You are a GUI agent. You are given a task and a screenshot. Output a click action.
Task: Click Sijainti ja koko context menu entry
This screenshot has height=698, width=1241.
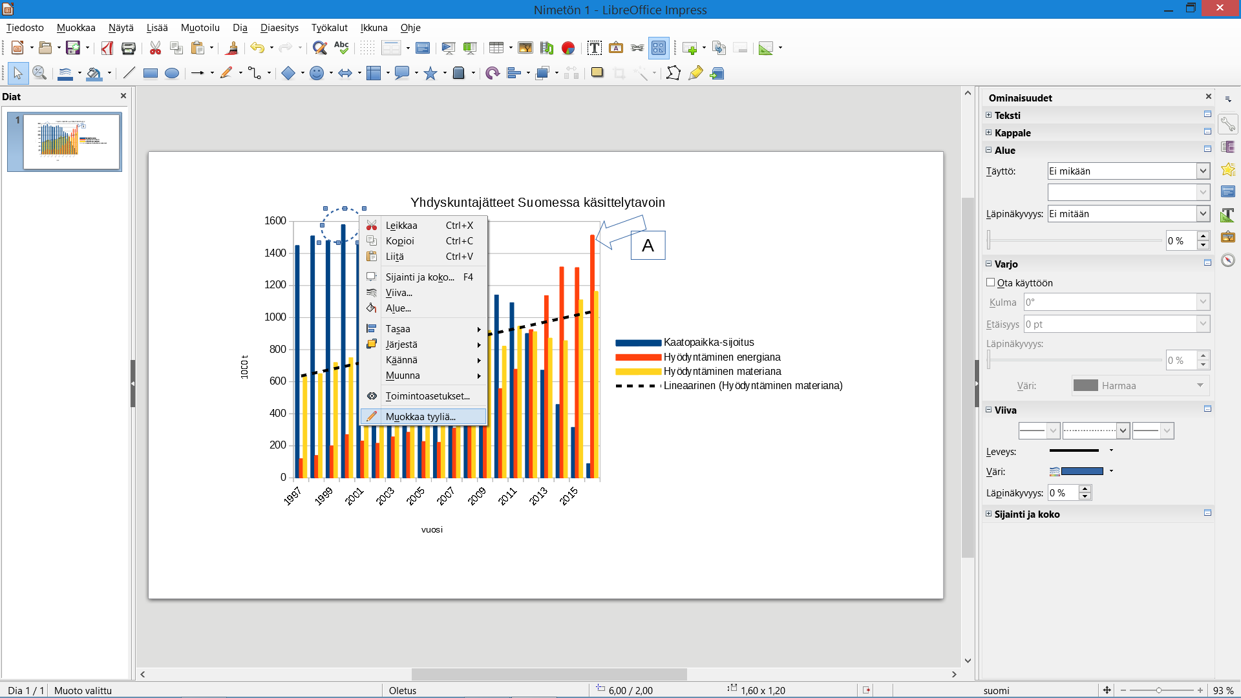[x=420, y=277]
